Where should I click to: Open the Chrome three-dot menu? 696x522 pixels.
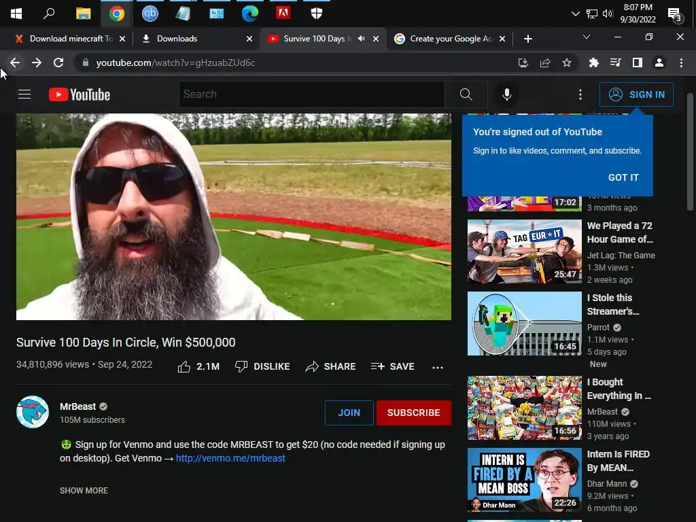(x=681, y=63)
